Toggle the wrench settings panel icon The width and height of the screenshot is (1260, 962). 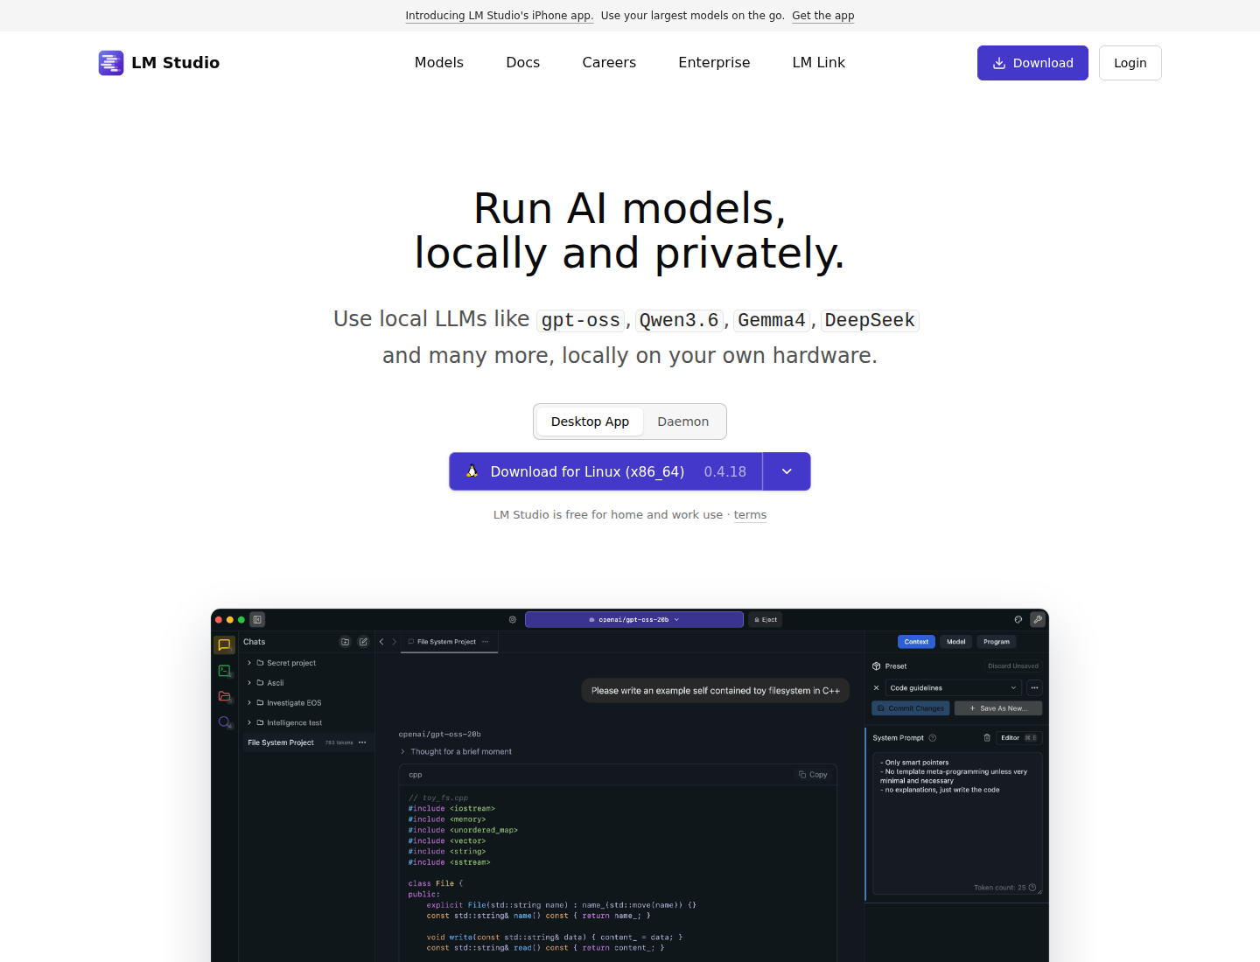1038,619
